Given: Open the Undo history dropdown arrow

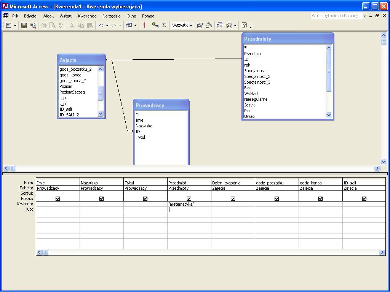Looking at the screenshot, I should click(107, 25).
